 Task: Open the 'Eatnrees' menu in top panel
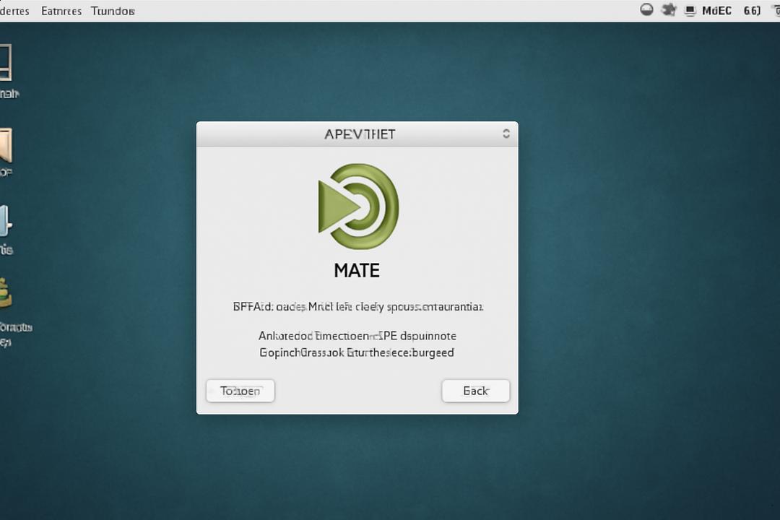61,11
